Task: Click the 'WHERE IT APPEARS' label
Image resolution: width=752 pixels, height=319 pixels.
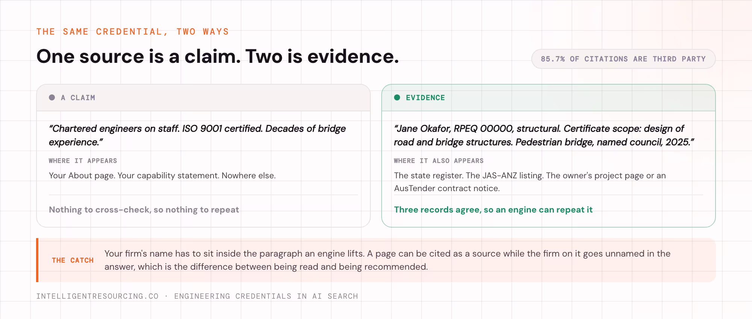Action: pos(83,161)
